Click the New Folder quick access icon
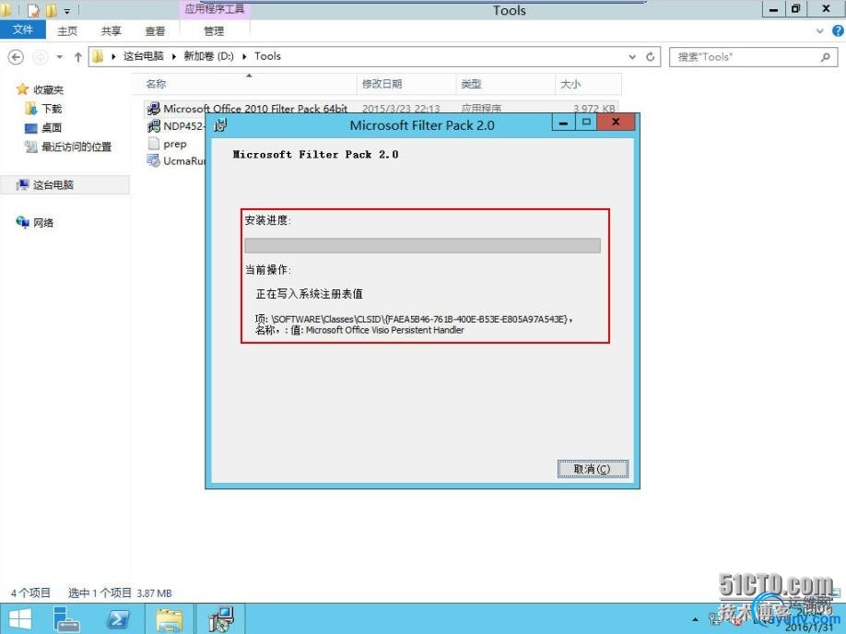 coord(52,10)
